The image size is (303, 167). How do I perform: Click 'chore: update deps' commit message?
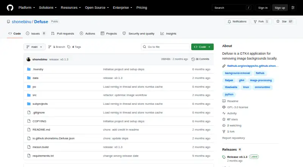point(116,138)
